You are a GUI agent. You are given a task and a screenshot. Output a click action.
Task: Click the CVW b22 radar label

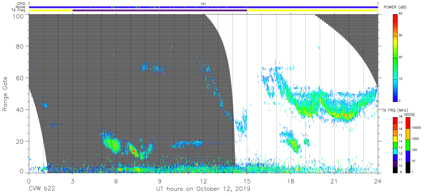tap(42, 189)
